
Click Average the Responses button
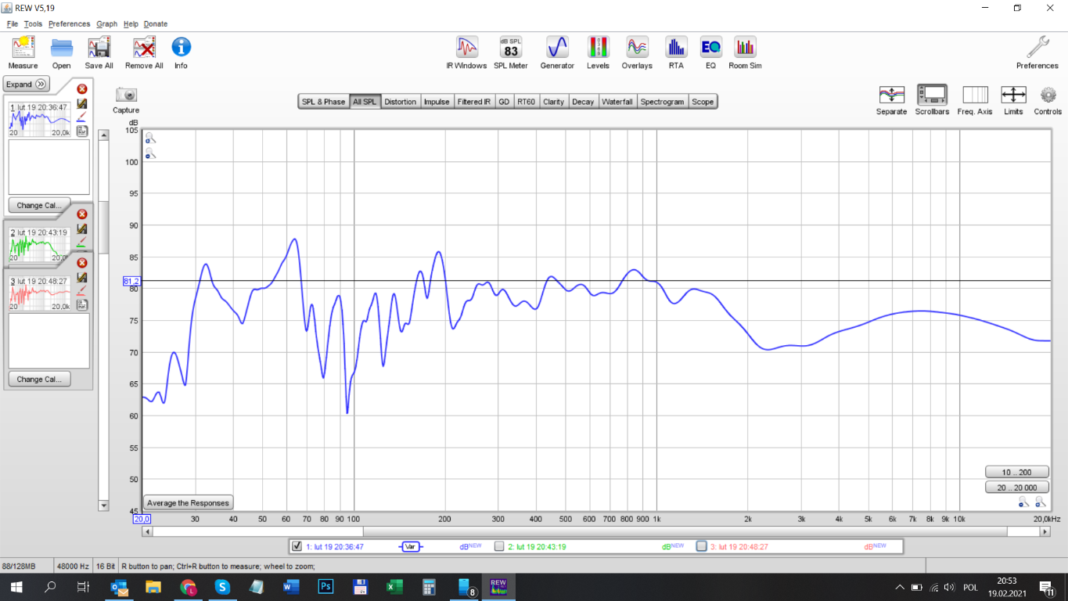tap(188, 503)
